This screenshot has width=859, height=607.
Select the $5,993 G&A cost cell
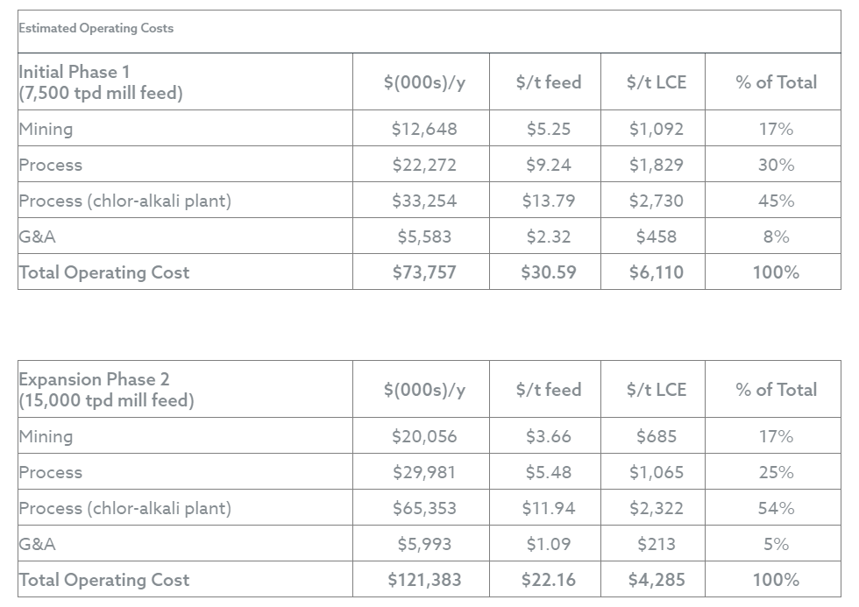(424, 544)
